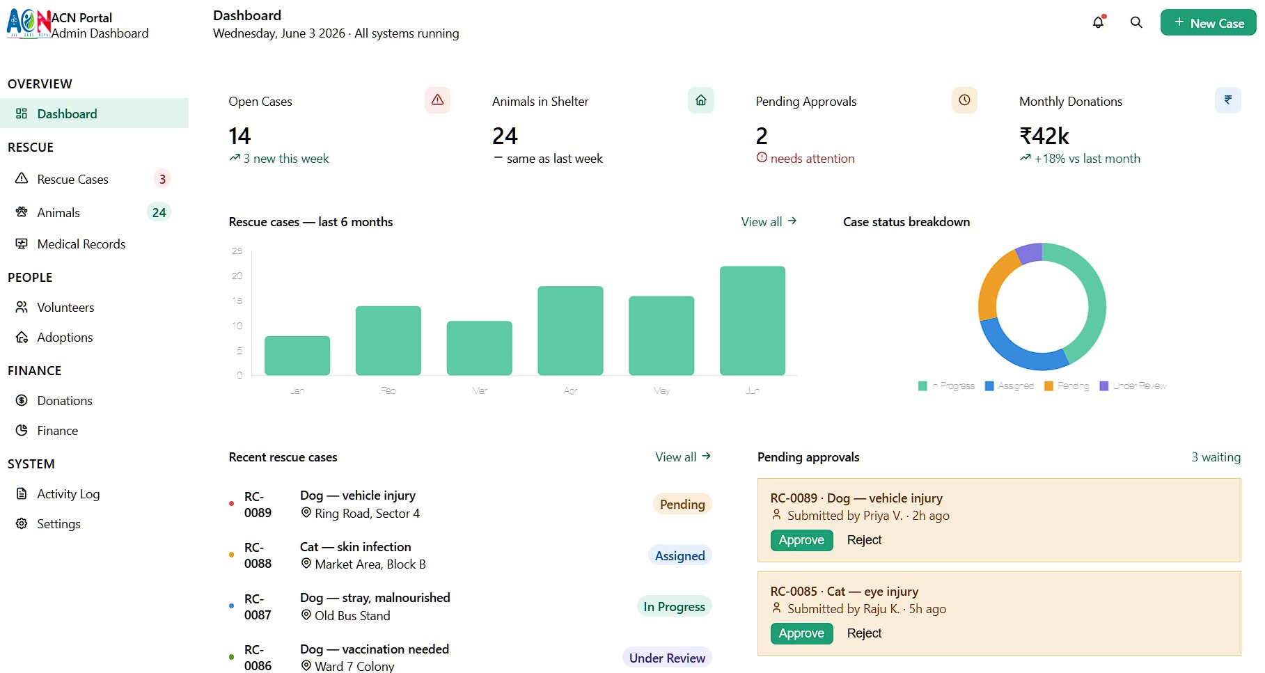The height and width of the screenshot is (673, 1265).
Task: Toggle In Progress legend swatch
Action: (x=922, y=386)
